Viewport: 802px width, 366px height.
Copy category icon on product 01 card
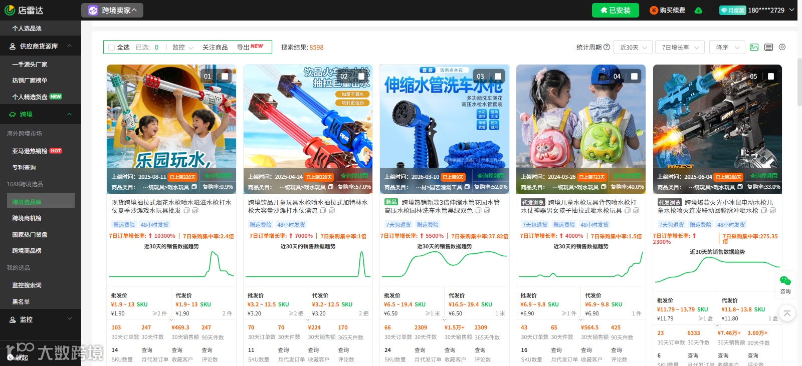[x=194, y=187]
